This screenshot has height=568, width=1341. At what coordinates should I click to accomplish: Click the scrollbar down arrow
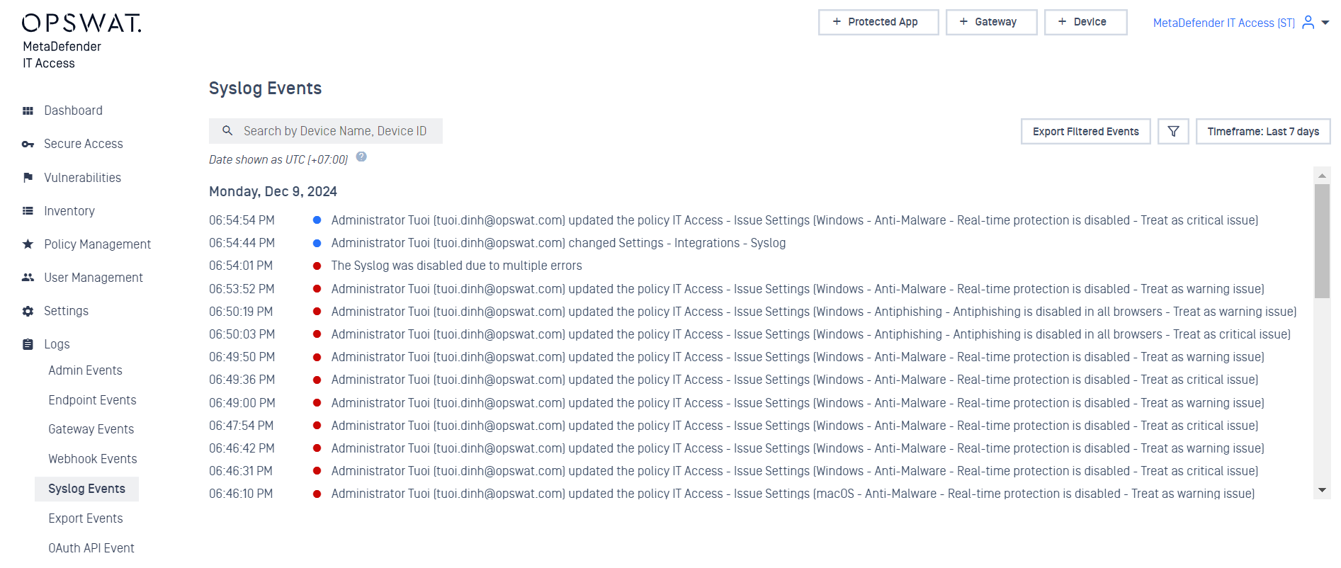tap(1322, 490)
